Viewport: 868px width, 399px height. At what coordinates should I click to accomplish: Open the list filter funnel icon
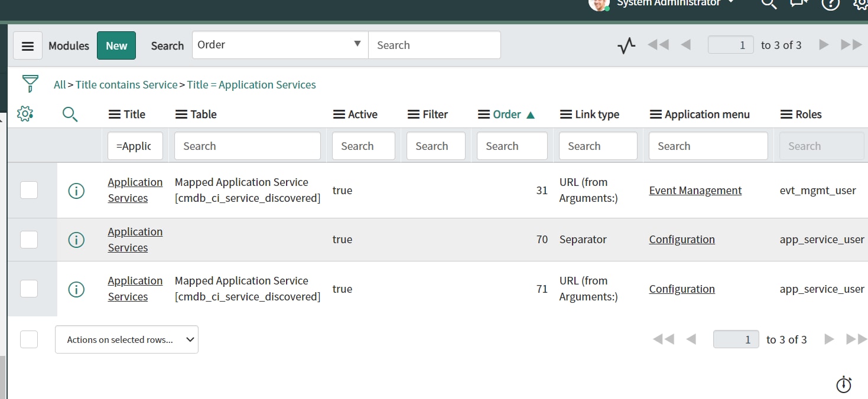pyautogui.click(x=29, y=84)
